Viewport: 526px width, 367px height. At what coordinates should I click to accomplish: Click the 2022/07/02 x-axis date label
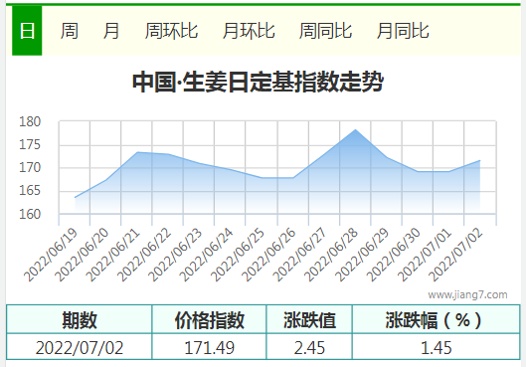click(456, 255)
